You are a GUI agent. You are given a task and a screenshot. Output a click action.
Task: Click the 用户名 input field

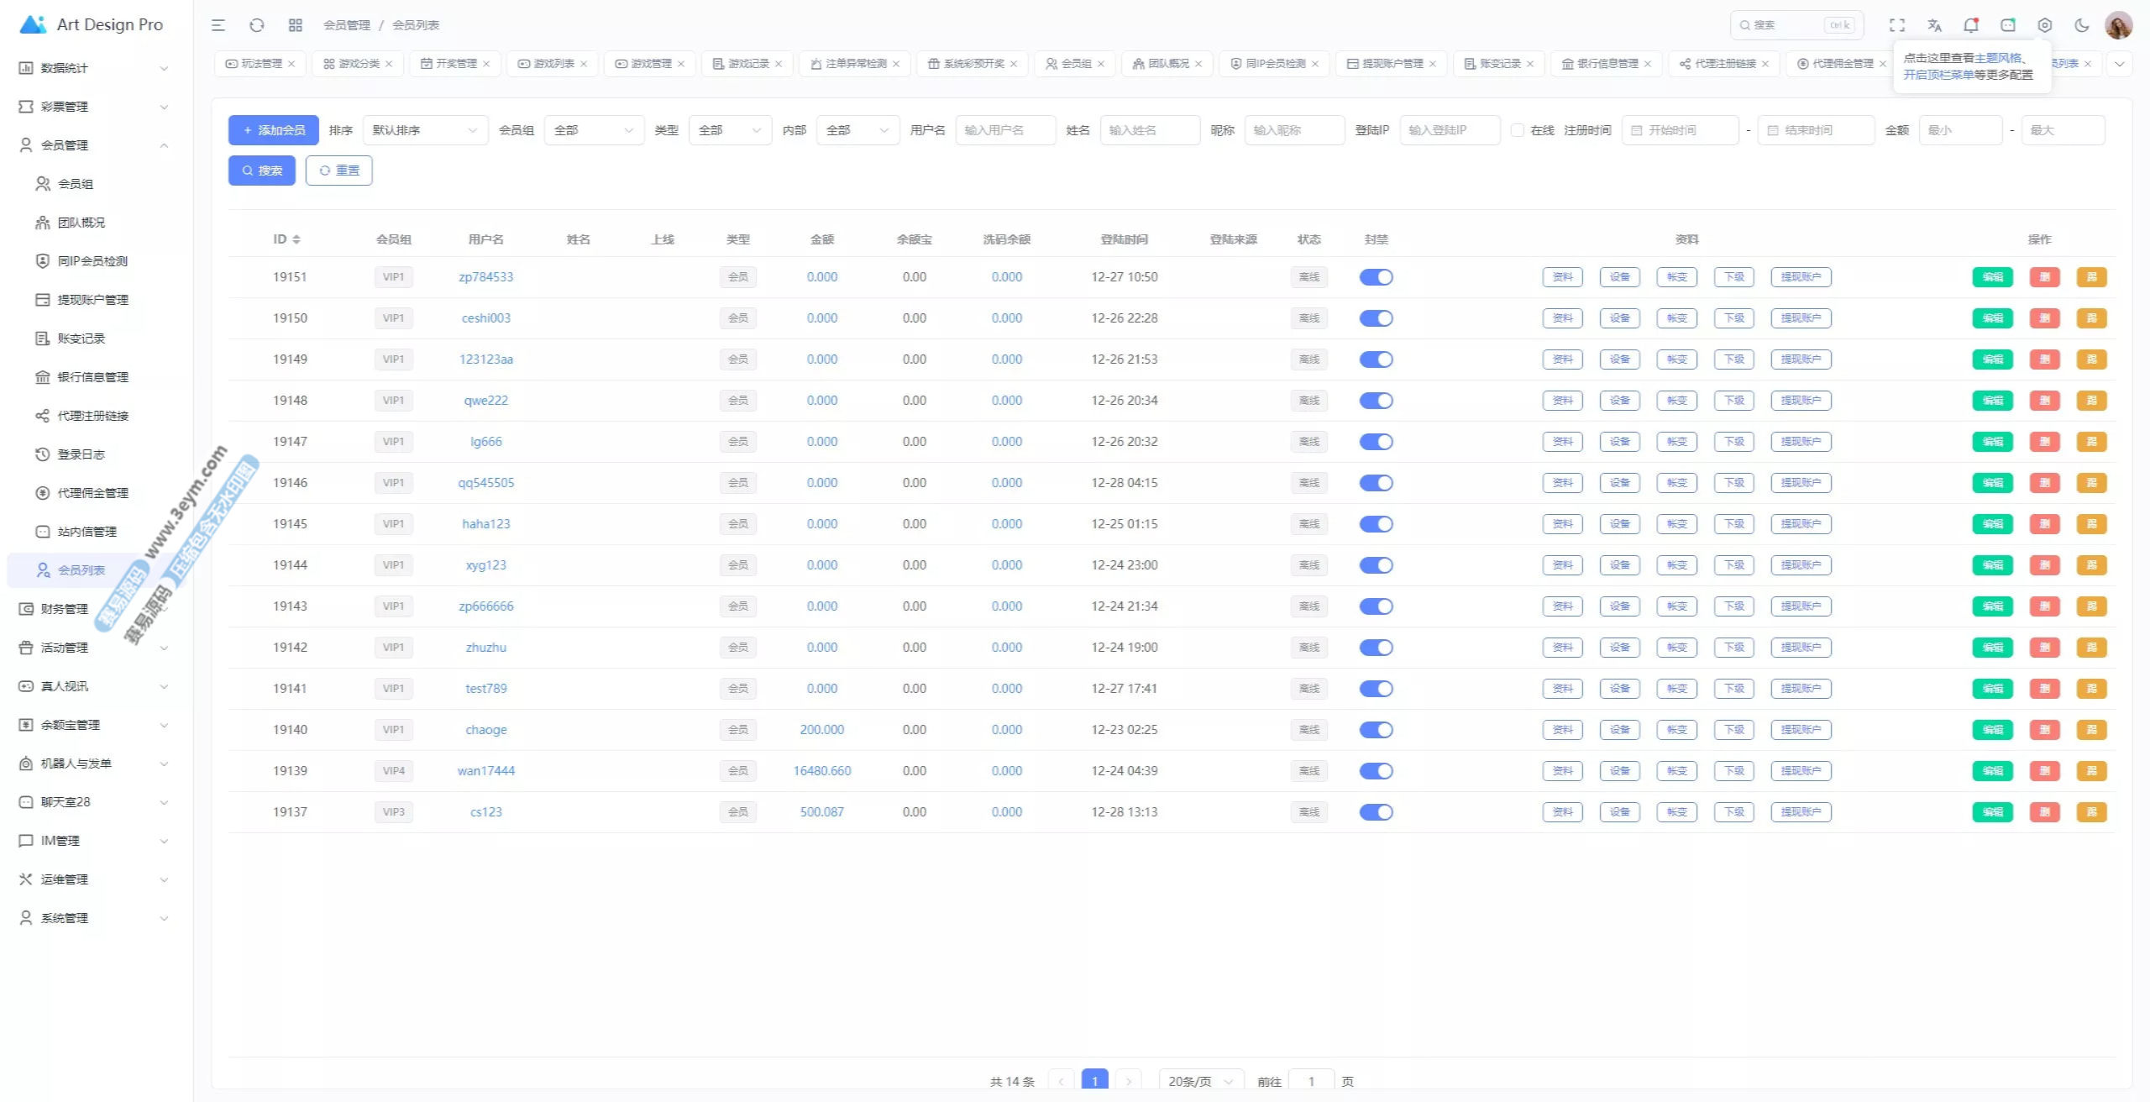pyautogui.click(x=1005, y=130)
